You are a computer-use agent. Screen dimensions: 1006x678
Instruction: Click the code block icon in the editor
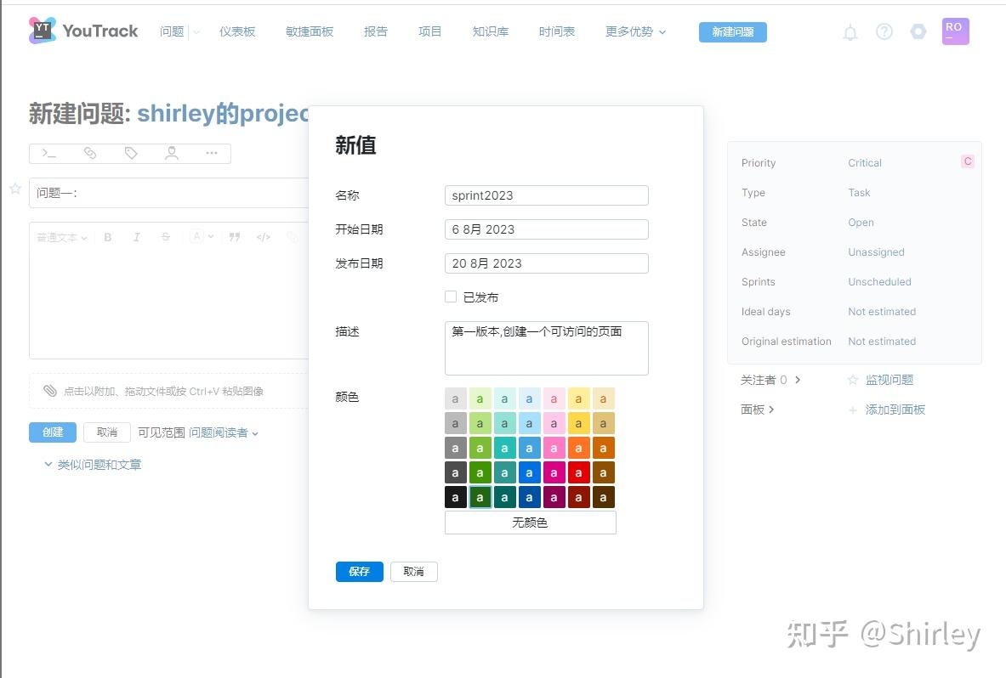(264, 237)
